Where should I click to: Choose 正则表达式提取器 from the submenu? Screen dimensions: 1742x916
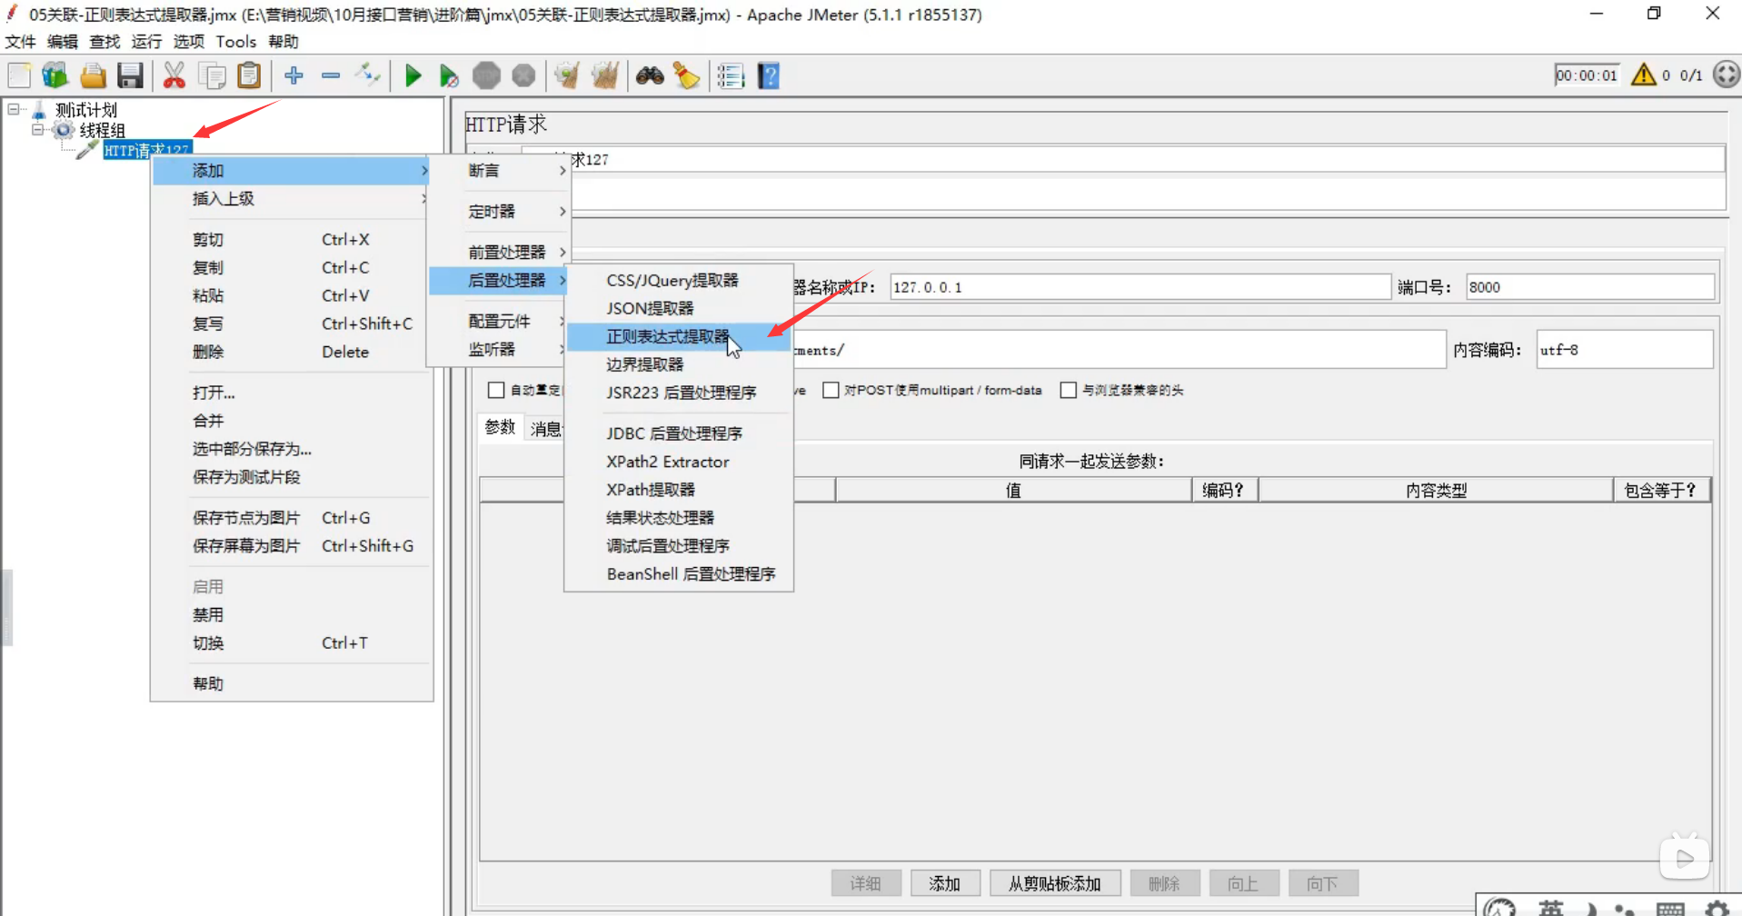679,336
